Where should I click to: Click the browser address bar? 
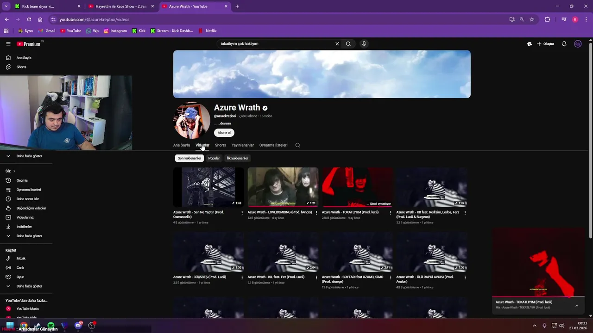pos(278,19)
